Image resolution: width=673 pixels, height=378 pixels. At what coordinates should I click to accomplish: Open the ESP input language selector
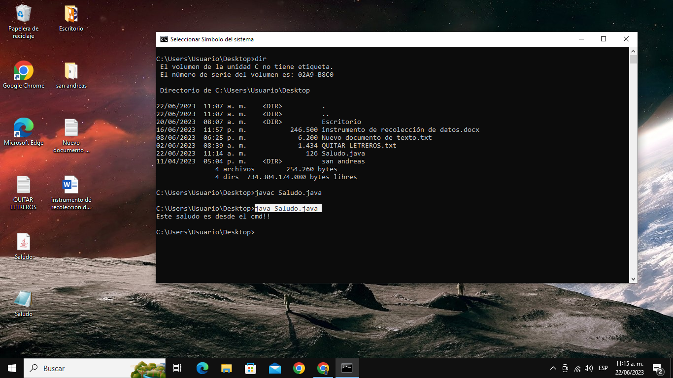point(603,368)
